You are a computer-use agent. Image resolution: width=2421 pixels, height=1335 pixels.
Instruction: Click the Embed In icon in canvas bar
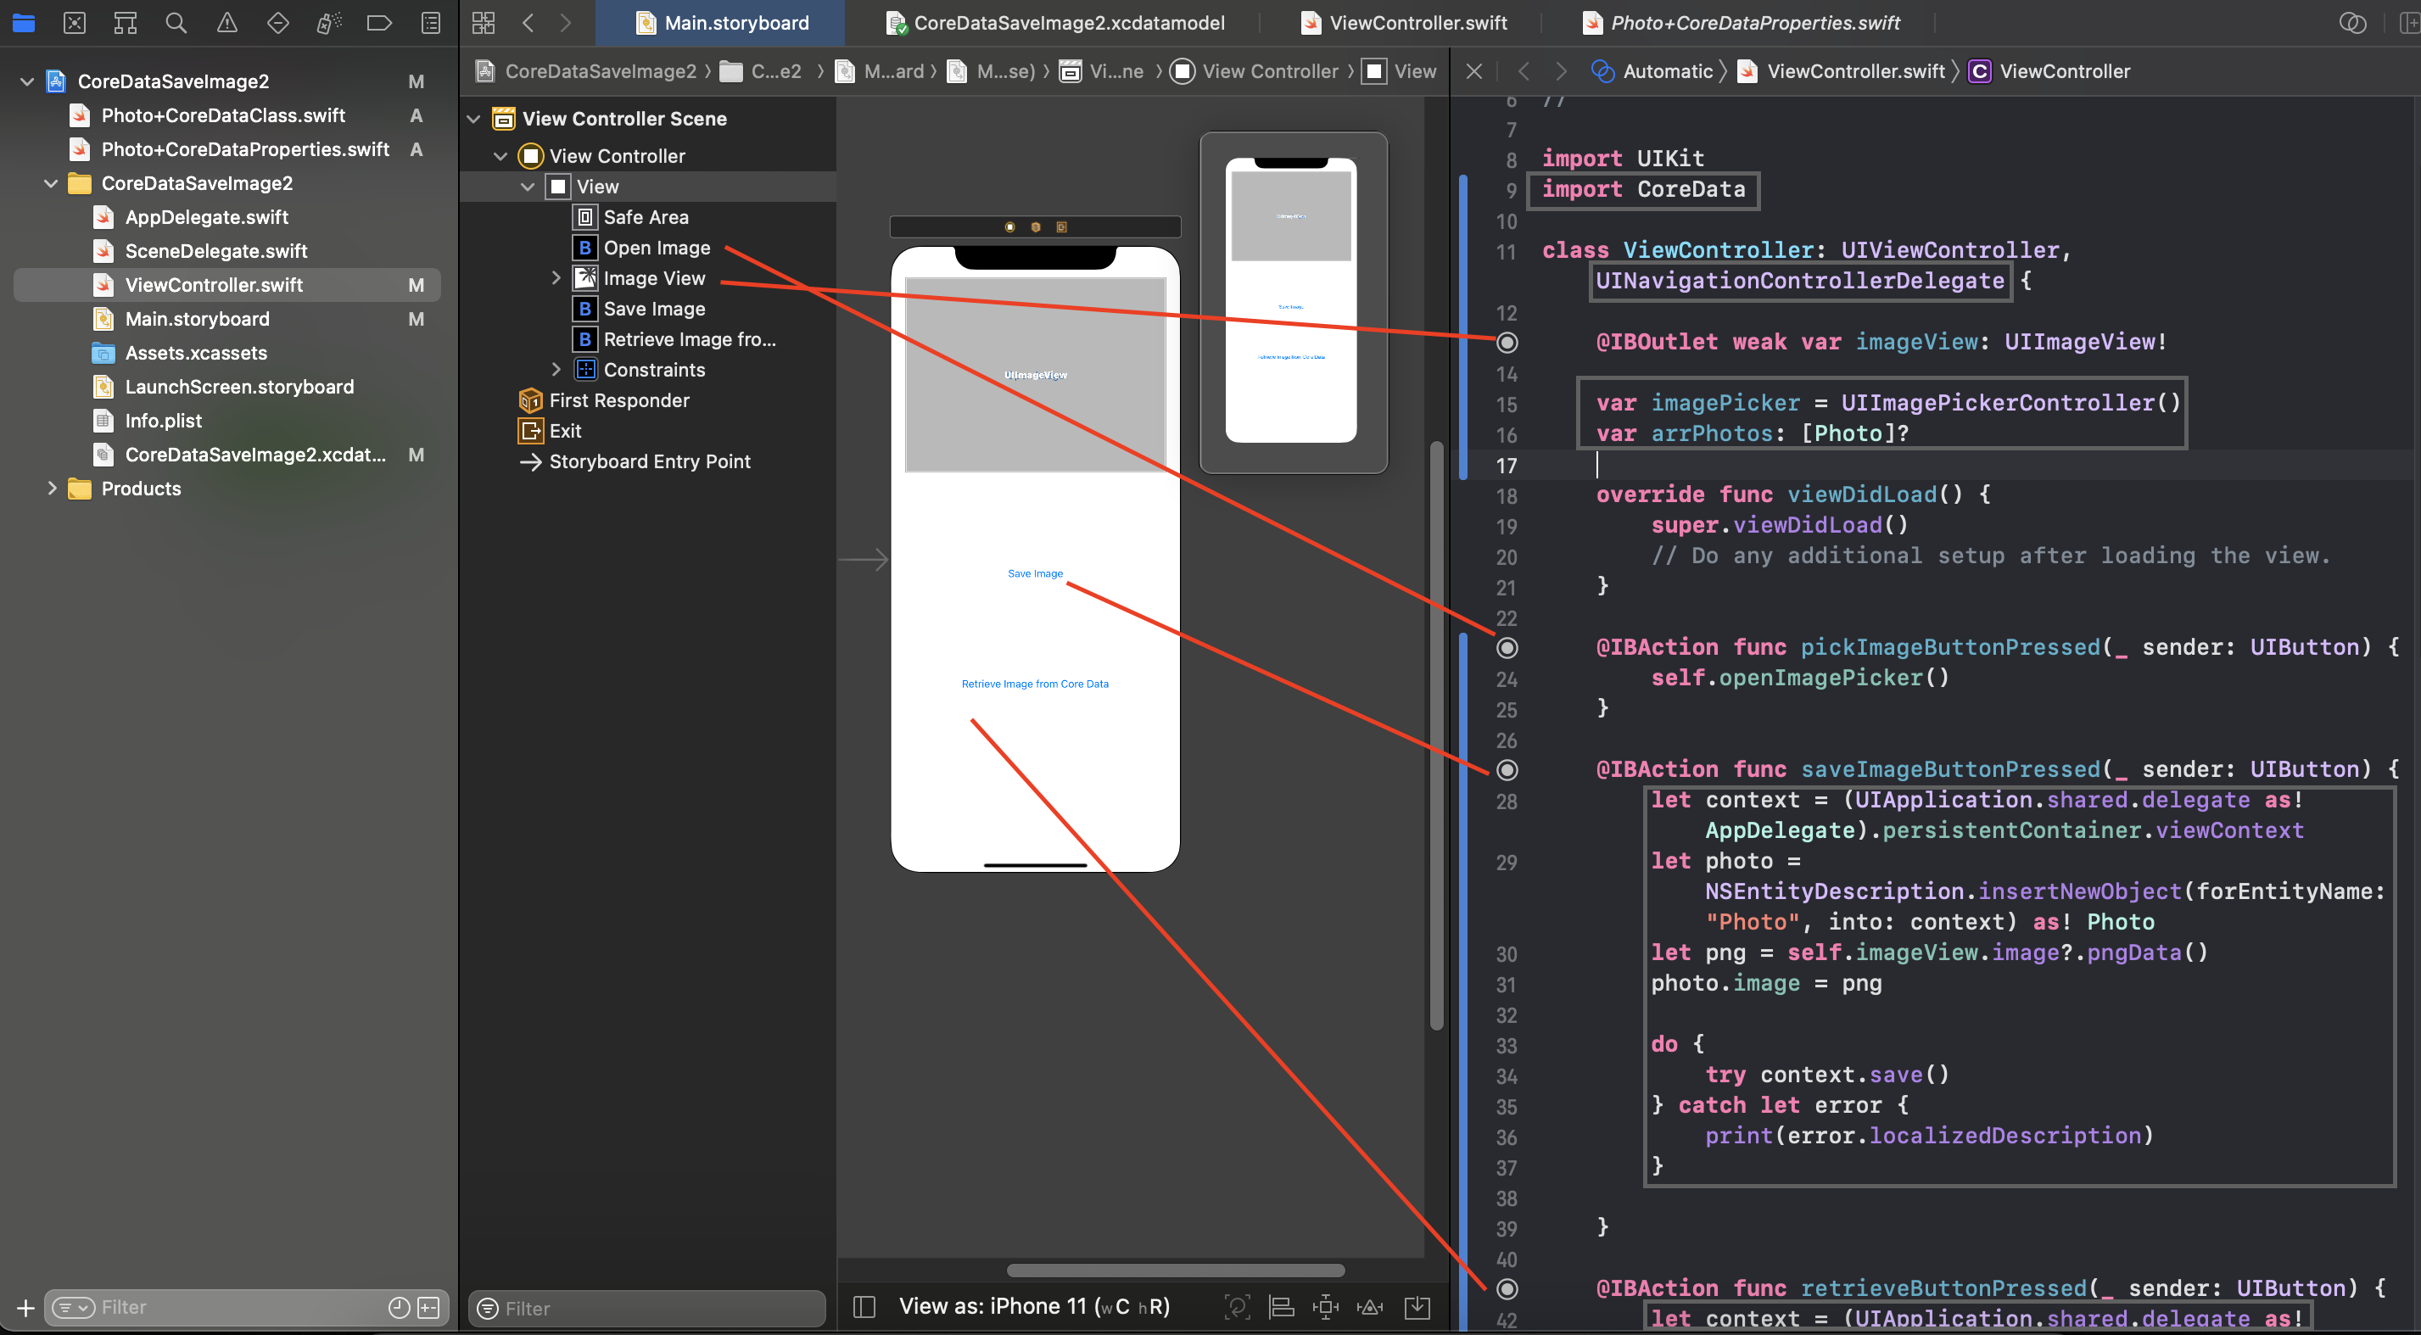(x=1417, y=1306)
